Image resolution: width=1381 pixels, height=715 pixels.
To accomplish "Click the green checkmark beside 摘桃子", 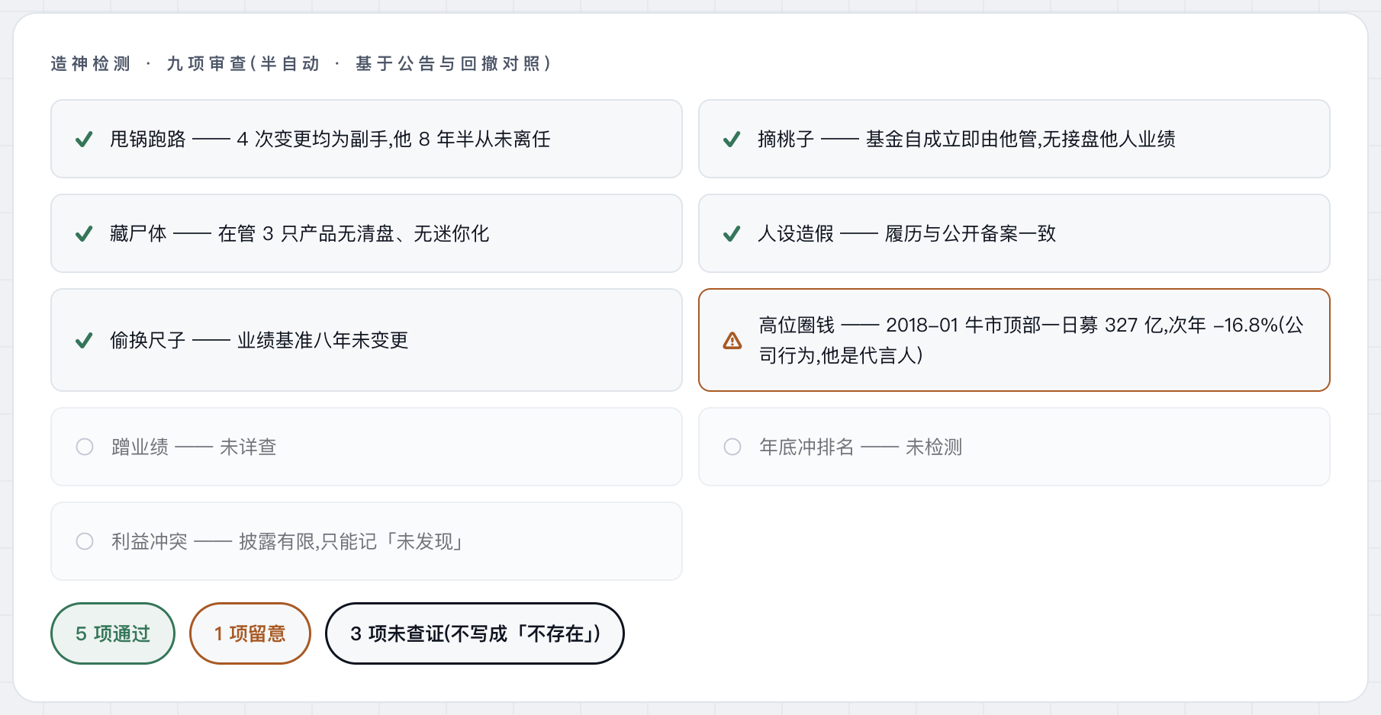I will pyautogui.click(x=732, y=139).
